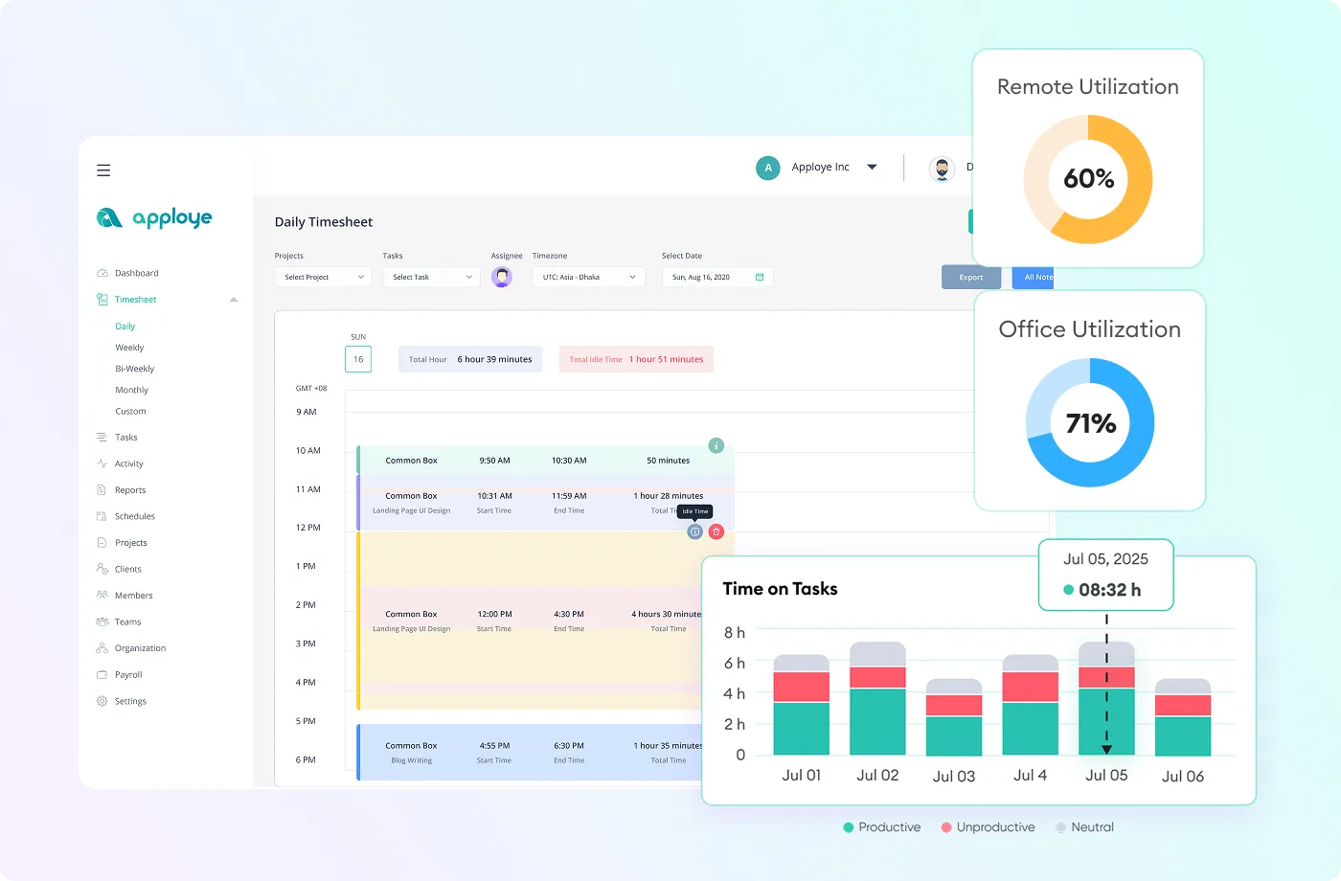Open Reports in the sidebar
This screenshot has width=1341, height=881.
(130, 490)
